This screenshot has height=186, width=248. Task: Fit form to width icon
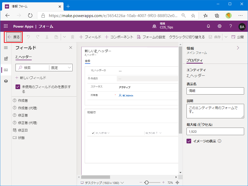coord(177,183)
